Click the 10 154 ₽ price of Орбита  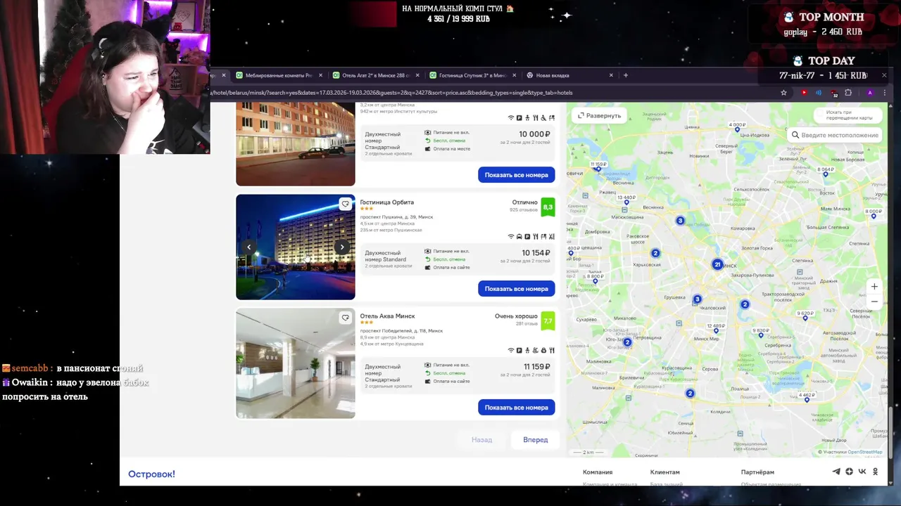(x=536, y=253)
